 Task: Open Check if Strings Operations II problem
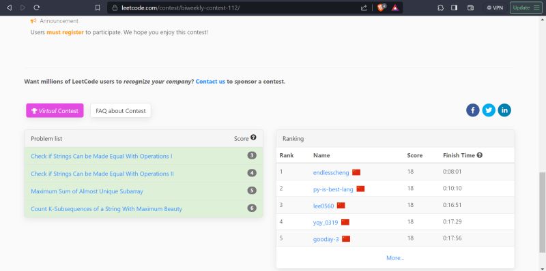102,174
